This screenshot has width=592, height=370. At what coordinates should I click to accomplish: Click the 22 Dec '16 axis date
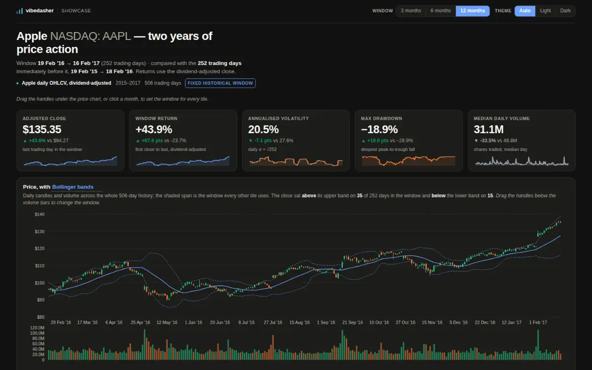pyautogui.click(x=485, y=322)
